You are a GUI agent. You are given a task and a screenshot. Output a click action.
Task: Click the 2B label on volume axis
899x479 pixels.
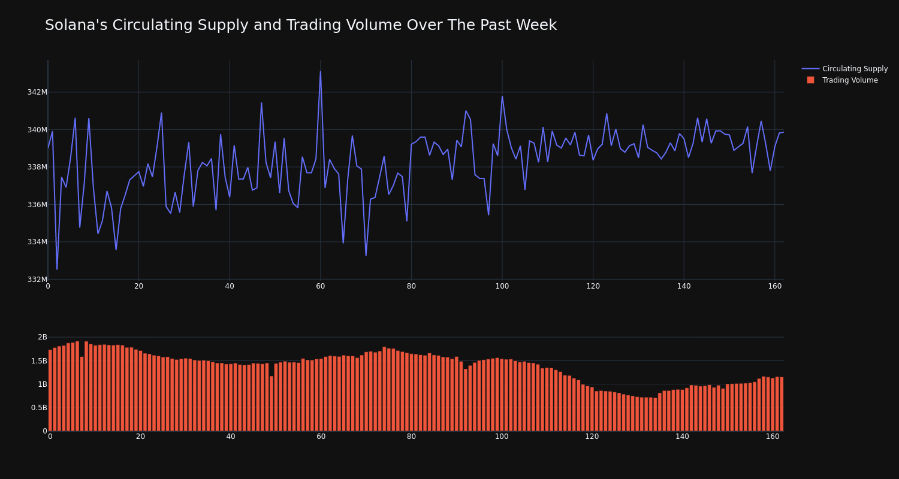pos(43,337)
